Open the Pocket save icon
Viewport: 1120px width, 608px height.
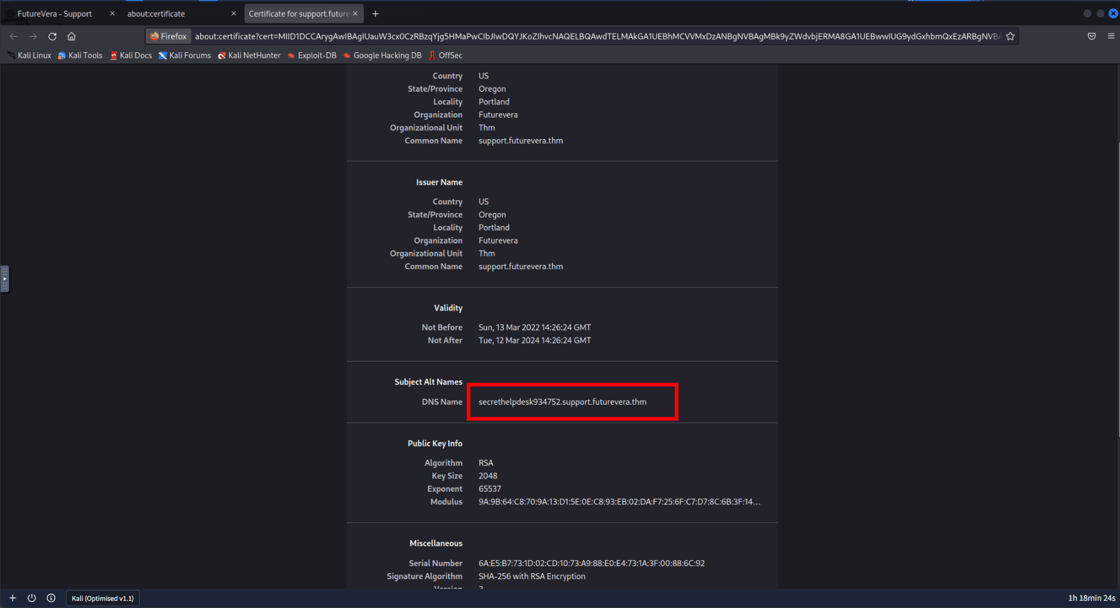click(x=1092, y=37)
